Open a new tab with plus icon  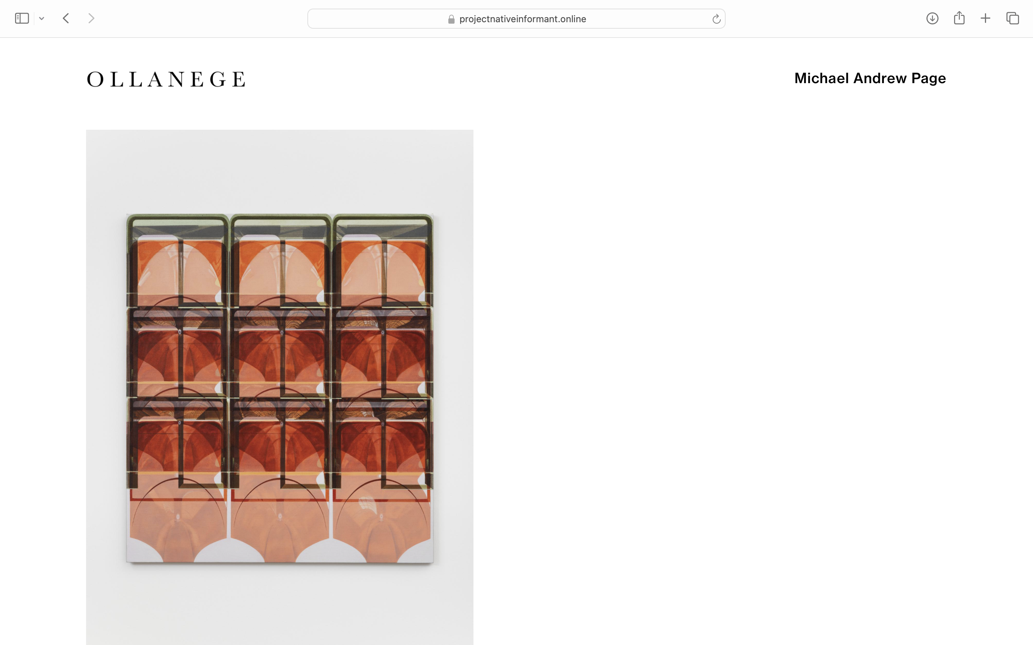pyautogui.click(x=985, y=18)
